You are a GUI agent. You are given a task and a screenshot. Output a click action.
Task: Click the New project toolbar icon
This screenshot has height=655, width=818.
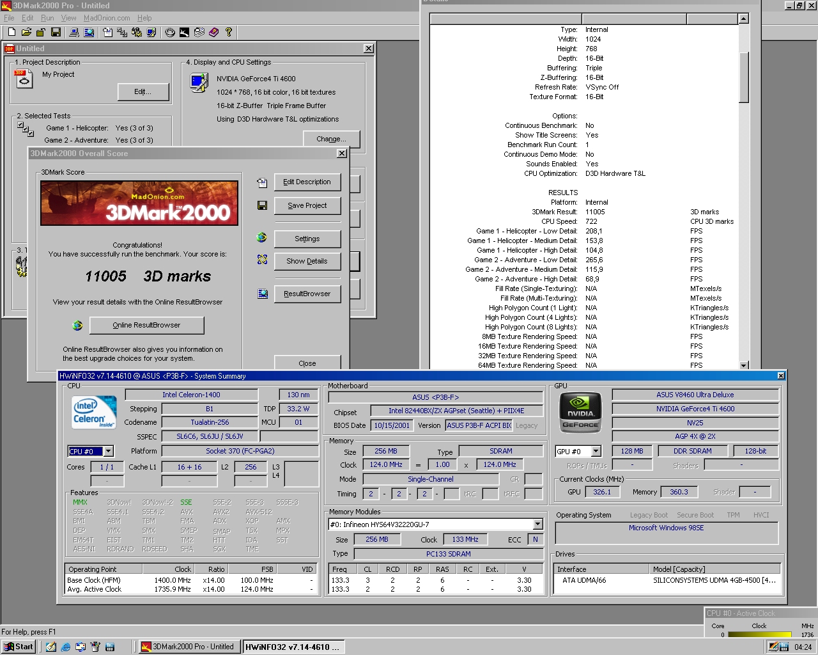pos(12,32)
